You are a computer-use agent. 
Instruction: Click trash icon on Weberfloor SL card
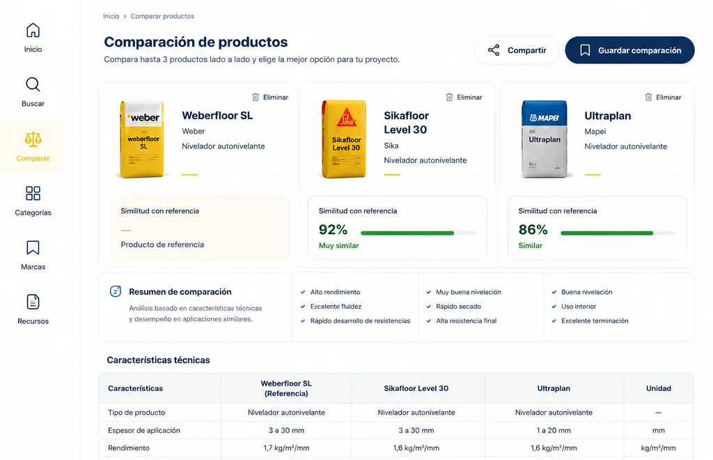click(256, 97)
